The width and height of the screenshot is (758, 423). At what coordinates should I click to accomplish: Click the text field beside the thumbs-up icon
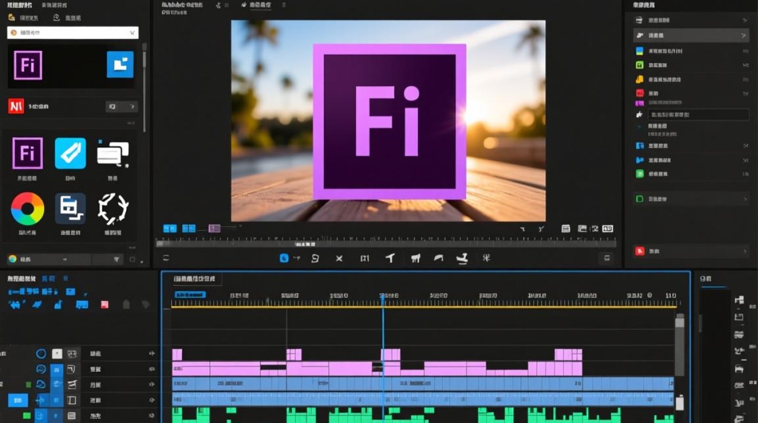tap(698, 114)
